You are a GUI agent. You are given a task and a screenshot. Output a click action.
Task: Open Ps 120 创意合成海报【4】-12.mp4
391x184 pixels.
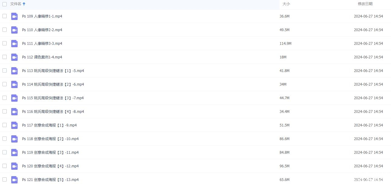[x=50, y=166]
